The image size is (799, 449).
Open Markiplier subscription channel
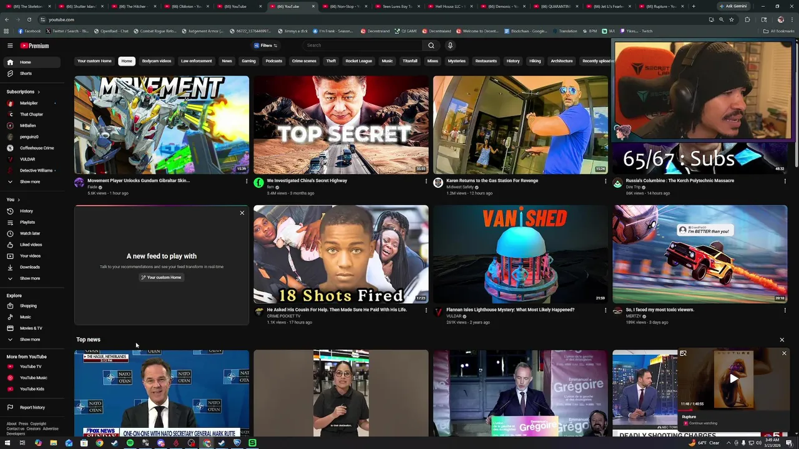[x=33, y=103]
